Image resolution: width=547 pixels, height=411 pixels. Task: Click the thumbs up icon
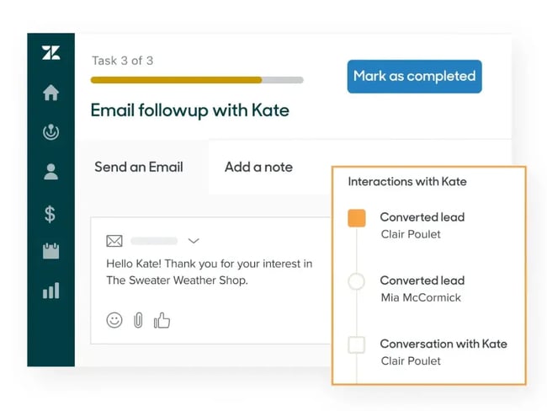coord(162,320)
